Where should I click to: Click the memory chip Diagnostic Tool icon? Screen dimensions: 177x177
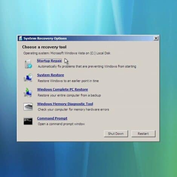pos(28,107)
